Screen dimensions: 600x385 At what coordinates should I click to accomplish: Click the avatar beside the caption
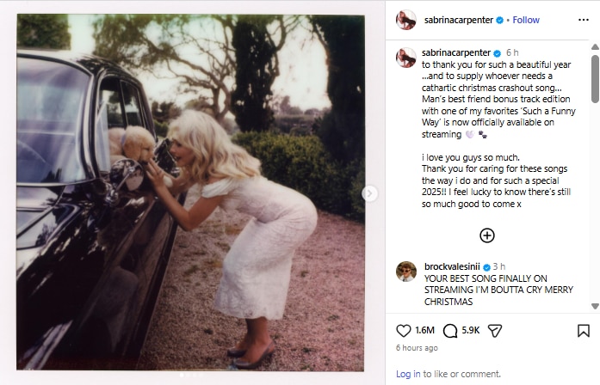coord(405,58)
